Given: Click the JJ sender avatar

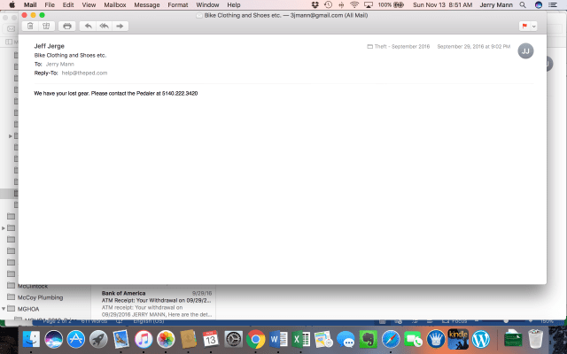Looking at the screenshot, I should pyautogui.click(x=525, y=51).
